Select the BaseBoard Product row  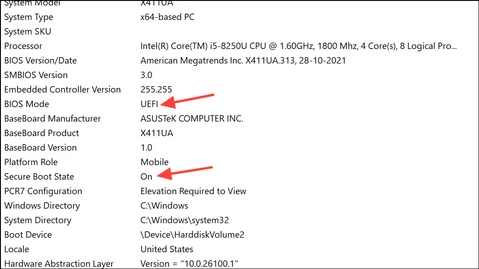41,133
